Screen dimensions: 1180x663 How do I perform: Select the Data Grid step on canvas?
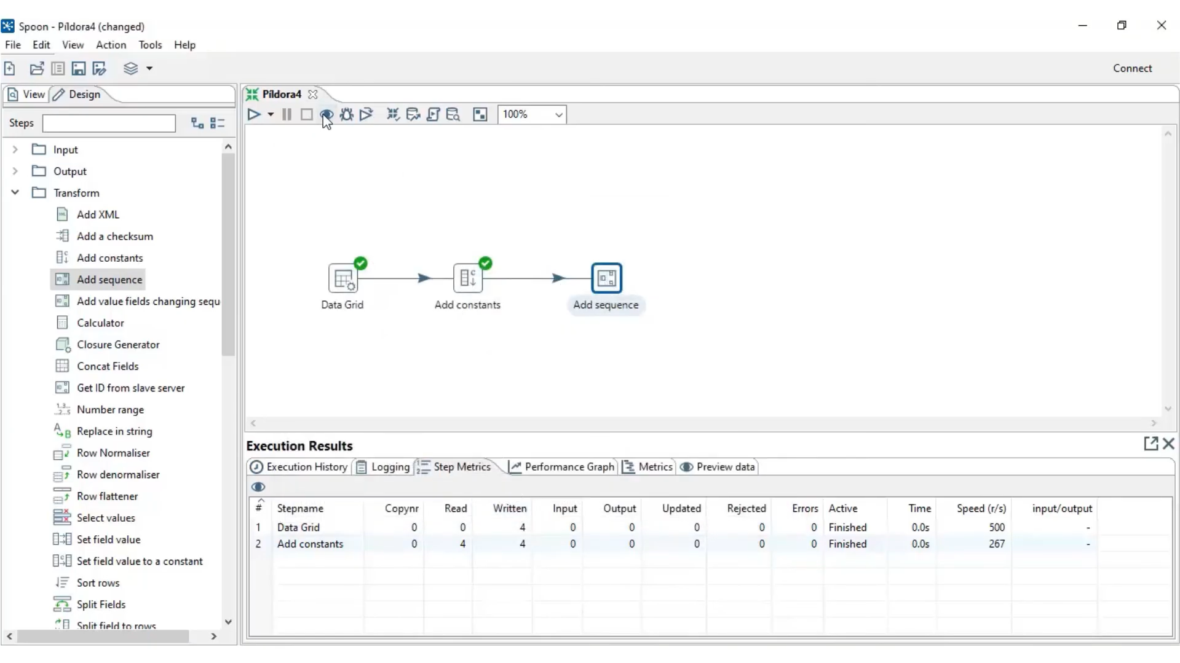pyautogui.click(x=343, y=278)
